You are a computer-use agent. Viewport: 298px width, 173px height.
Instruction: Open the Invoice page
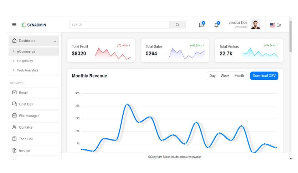[x=34, y=150]
